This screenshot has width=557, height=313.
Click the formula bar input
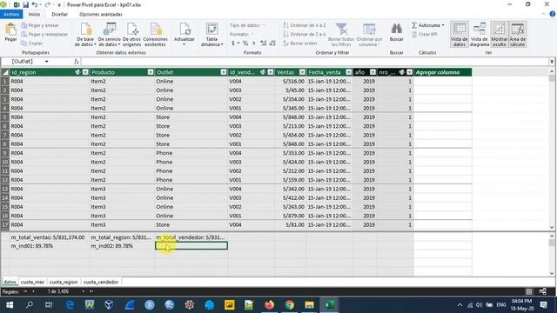314,62
